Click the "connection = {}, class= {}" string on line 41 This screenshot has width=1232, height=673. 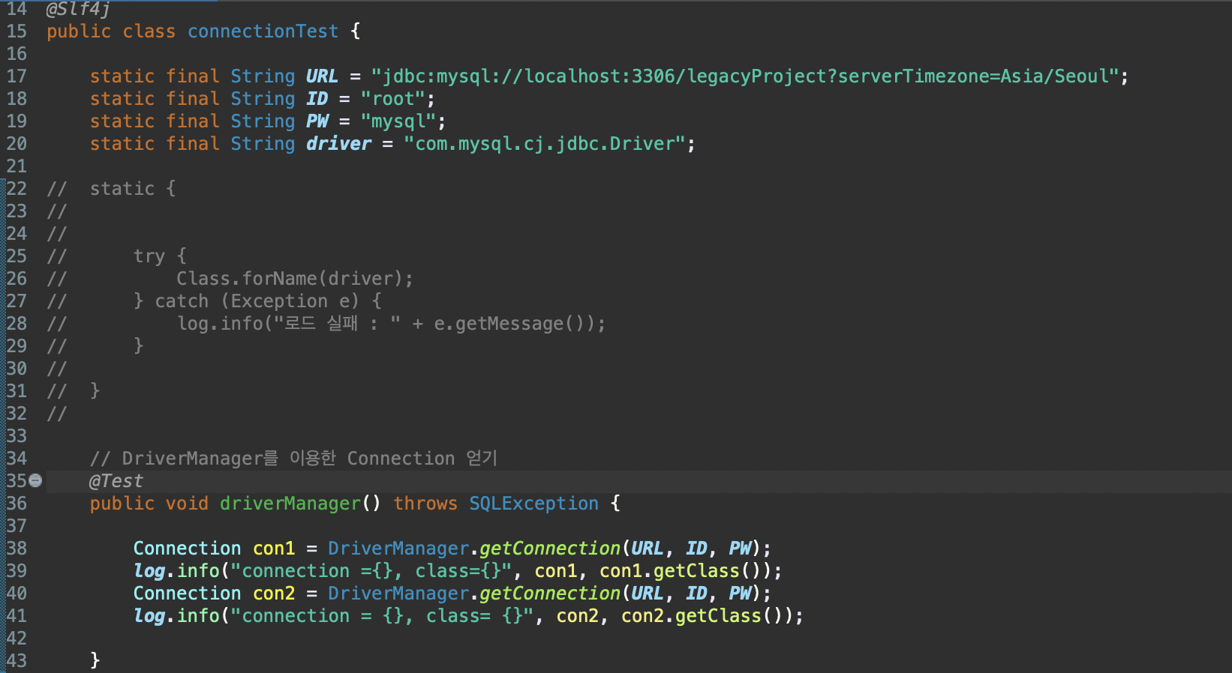[383, 616]
